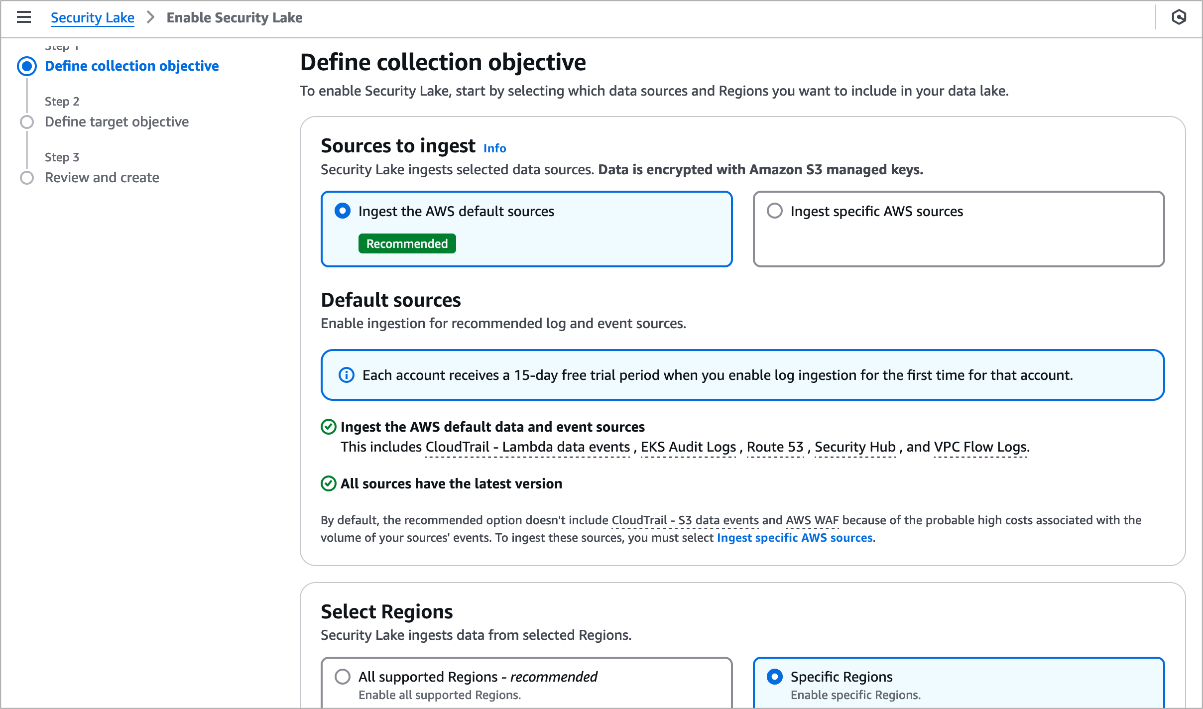Click Step 1 active step indicator circle
Image resolution: width=1203 pixels, height=709 pixels.
(27, 66)
